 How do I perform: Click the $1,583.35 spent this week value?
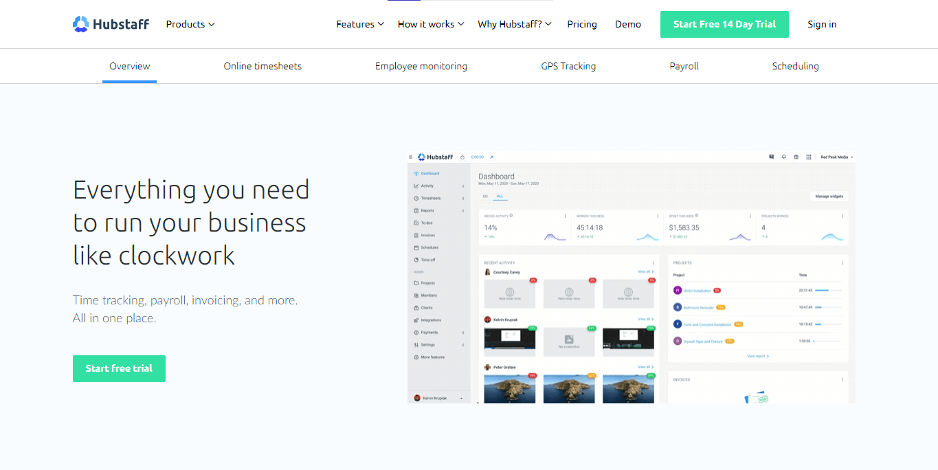click(684, 227)
